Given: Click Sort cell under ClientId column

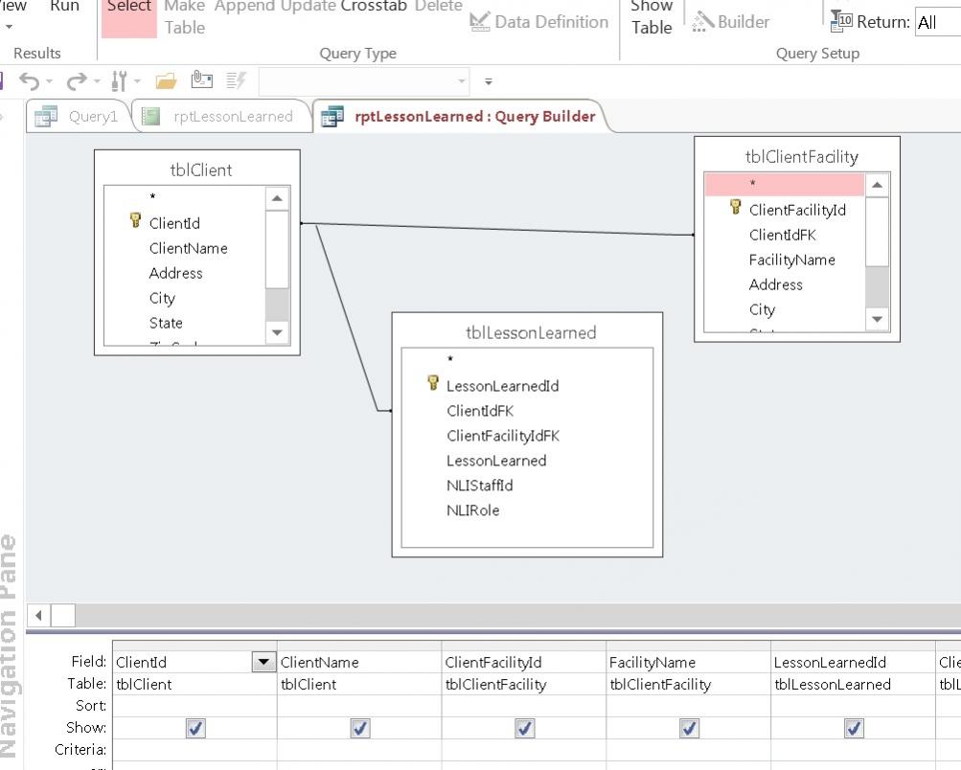Looking at the screenshot, I should (194, 706).
